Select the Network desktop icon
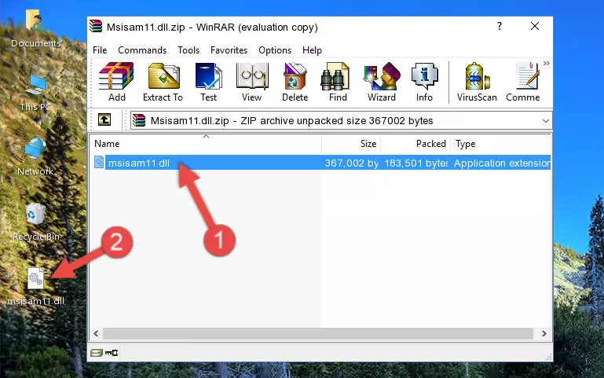This screenshot has width=604, height=378. pyautogui.click(x=35, y=157)
